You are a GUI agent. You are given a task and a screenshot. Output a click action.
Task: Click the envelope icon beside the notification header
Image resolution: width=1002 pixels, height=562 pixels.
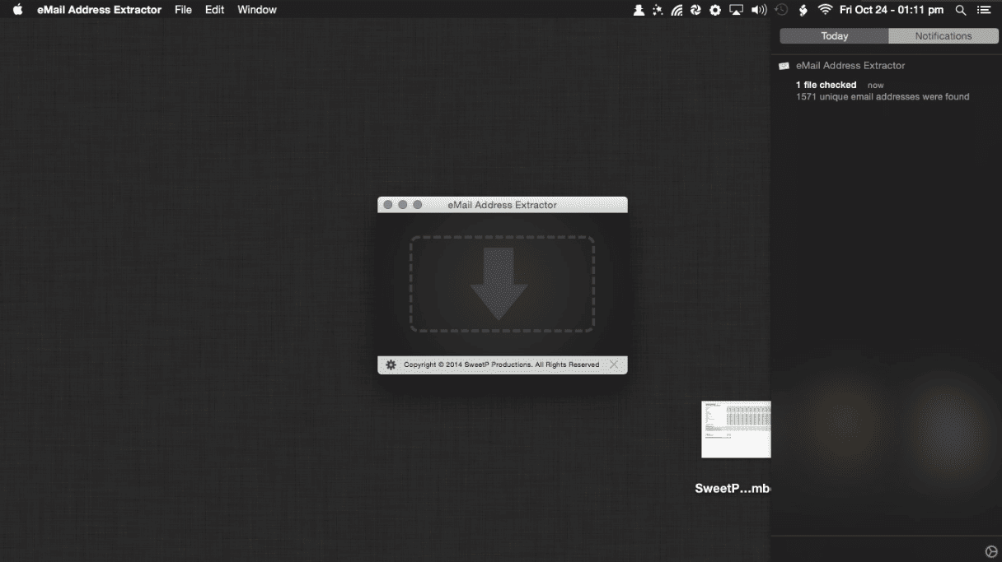(x=784, y=66)
